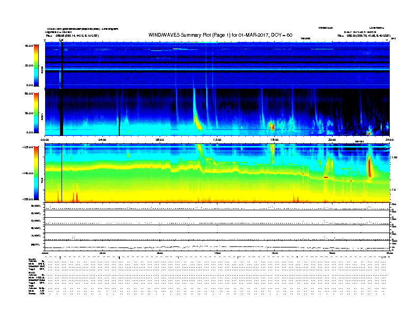Click the -140.00 color scale label

click(28, 173)
